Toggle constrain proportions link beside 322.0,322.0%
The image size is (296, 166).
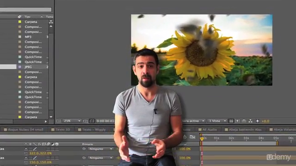click(26, 154)
